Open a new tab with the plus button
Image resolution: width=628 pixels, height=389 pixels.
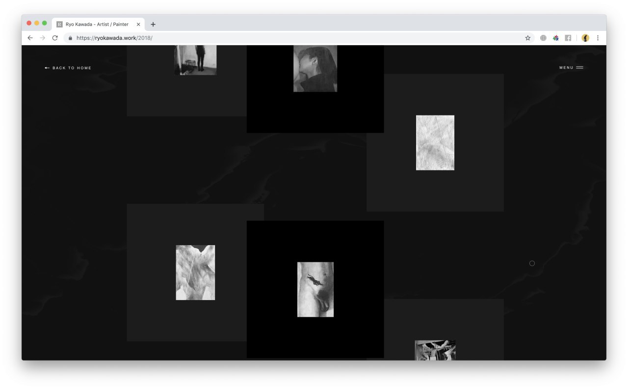[x=153, y=25]
